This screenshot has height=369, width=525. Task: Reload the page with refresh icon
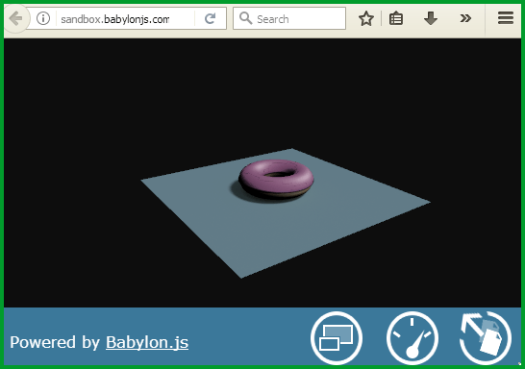coord(210,18)
